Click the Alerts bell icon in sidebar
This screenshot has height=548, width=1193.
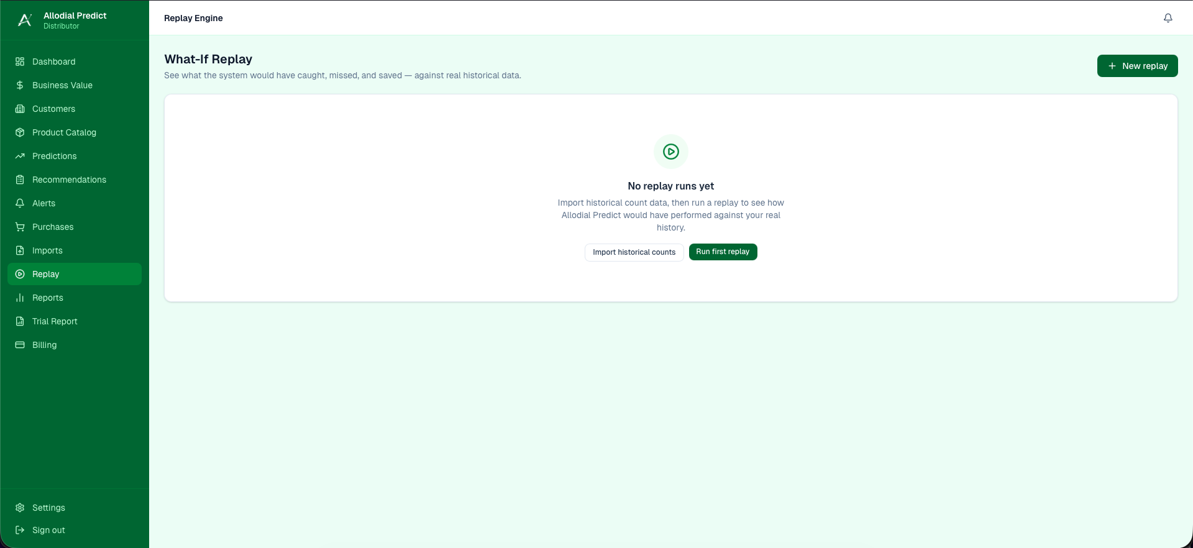[20, 203]
